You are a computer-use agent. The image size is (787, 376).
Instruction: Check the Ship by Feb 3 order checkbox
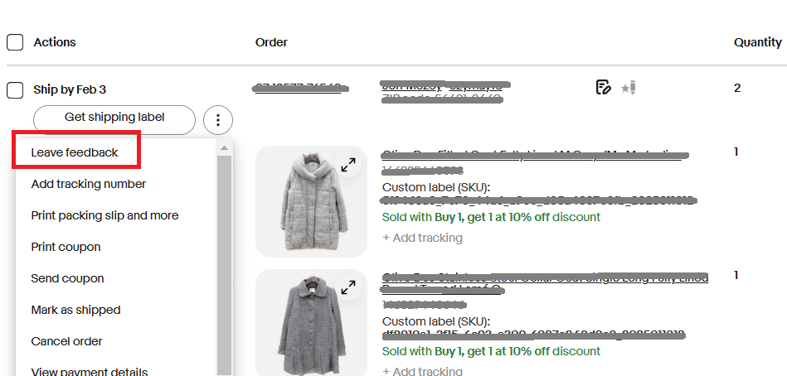pyautogui.click(x=15, y=89)
